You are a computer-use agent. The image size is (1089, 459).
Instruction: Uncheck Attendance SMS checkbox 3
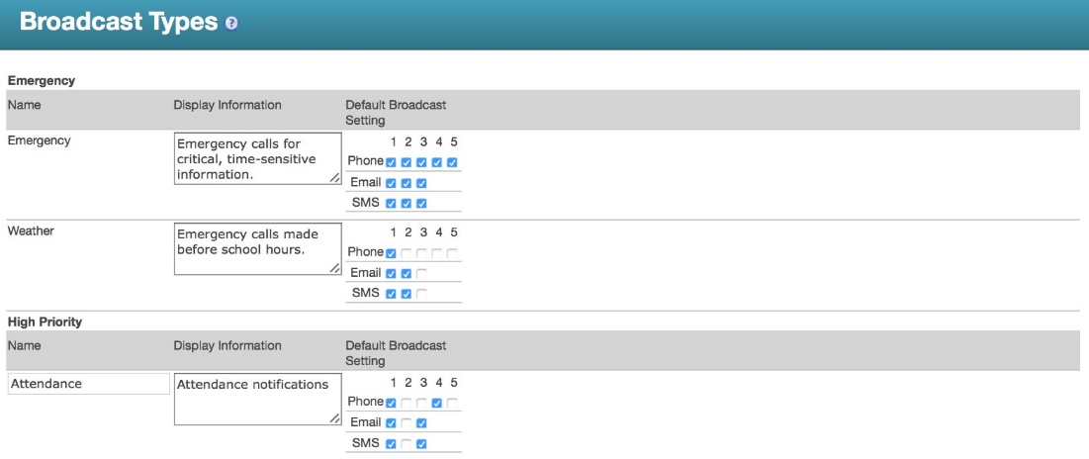tap(421, 444)
